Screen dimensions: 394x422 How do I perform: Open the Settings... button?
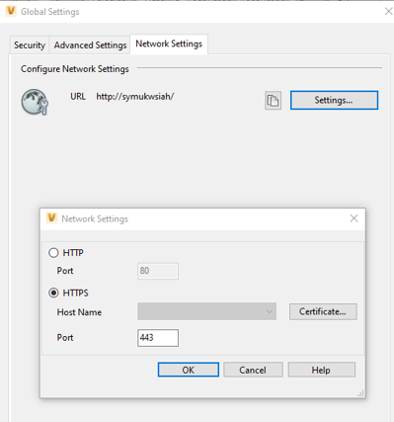tap(334, 100)
